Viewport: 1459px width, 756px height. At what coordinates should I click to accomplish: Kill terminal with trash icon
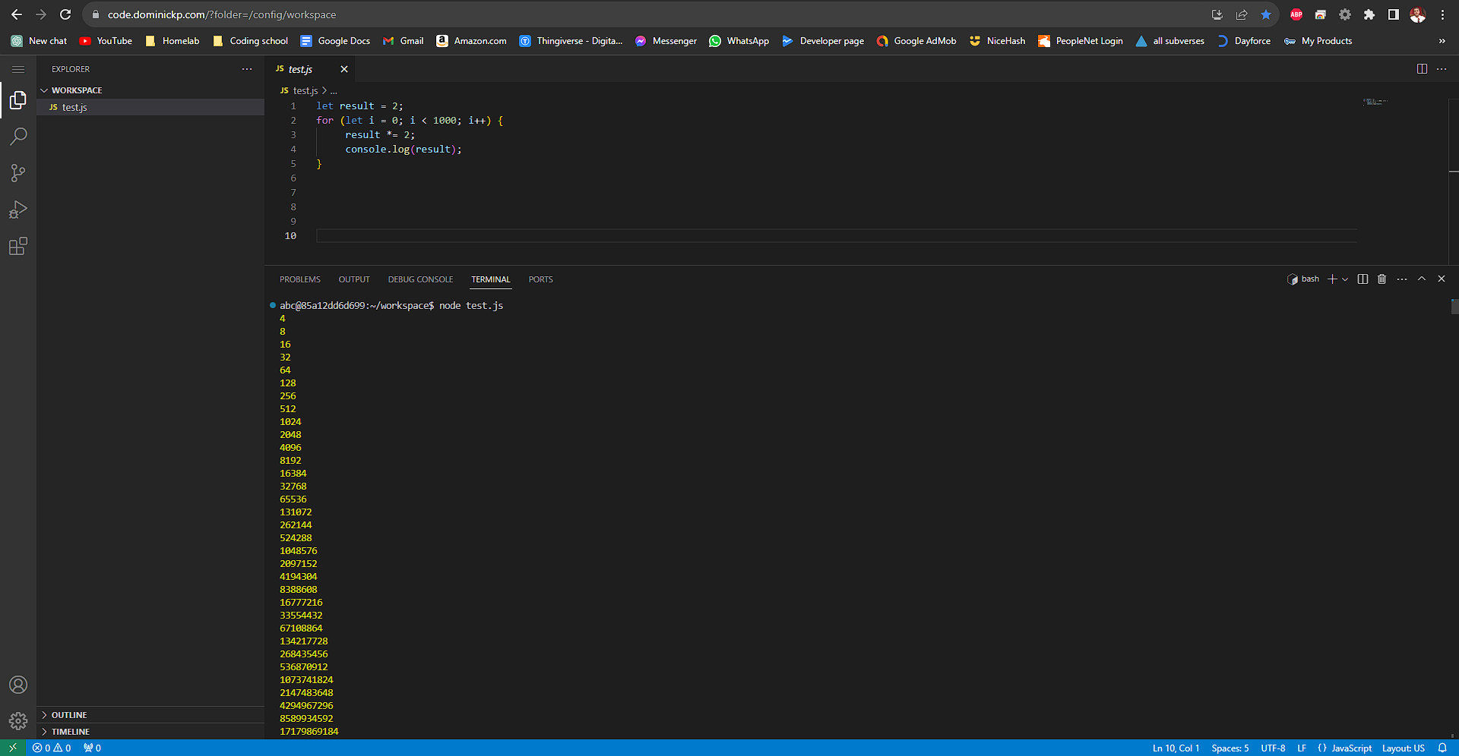click(x=1382, y=279)
